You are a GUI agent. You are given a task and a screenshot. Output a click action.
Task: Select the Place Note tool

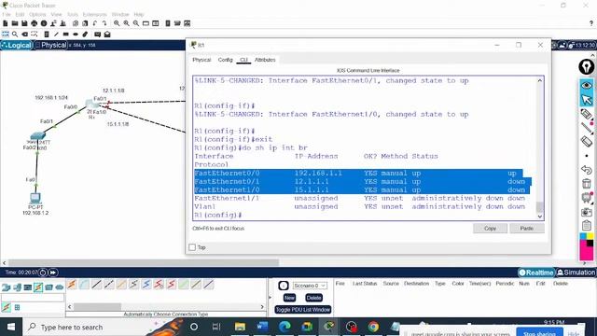pyautogui.click(x=47, y=35)
